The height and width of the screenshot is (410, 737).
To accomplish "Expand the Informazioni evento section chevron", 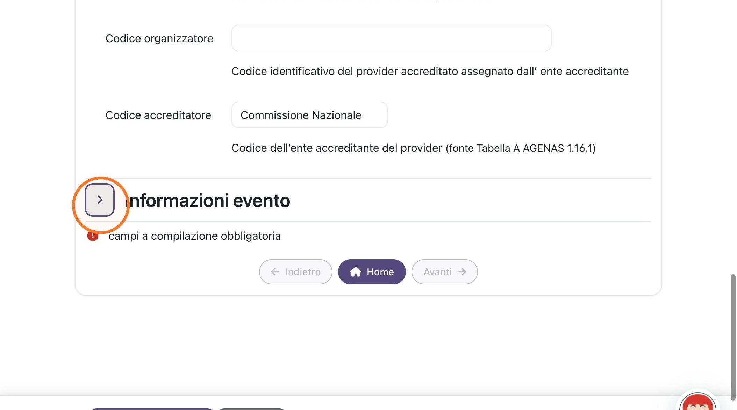I will point(100,200).
